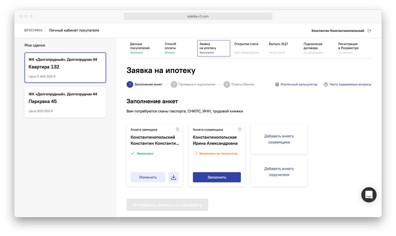The width and height of the screenshot is (396, 236).
Task: Click the Анкета заемщика label
Action: point(144,130)
